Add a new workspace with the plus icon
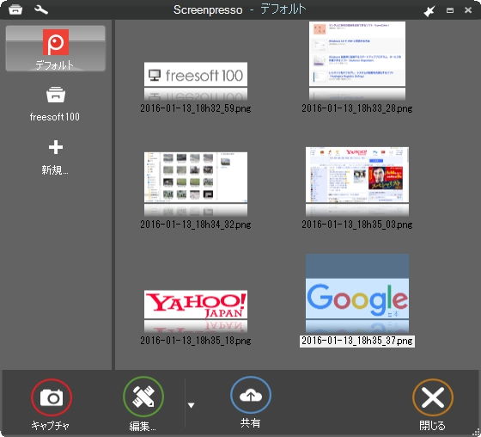The image size is (481, 437). pos(56,147)
